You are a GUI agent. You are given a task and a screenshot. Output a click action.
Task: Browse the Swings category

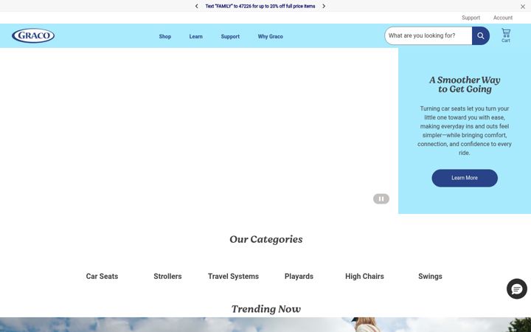pos(430,277)
